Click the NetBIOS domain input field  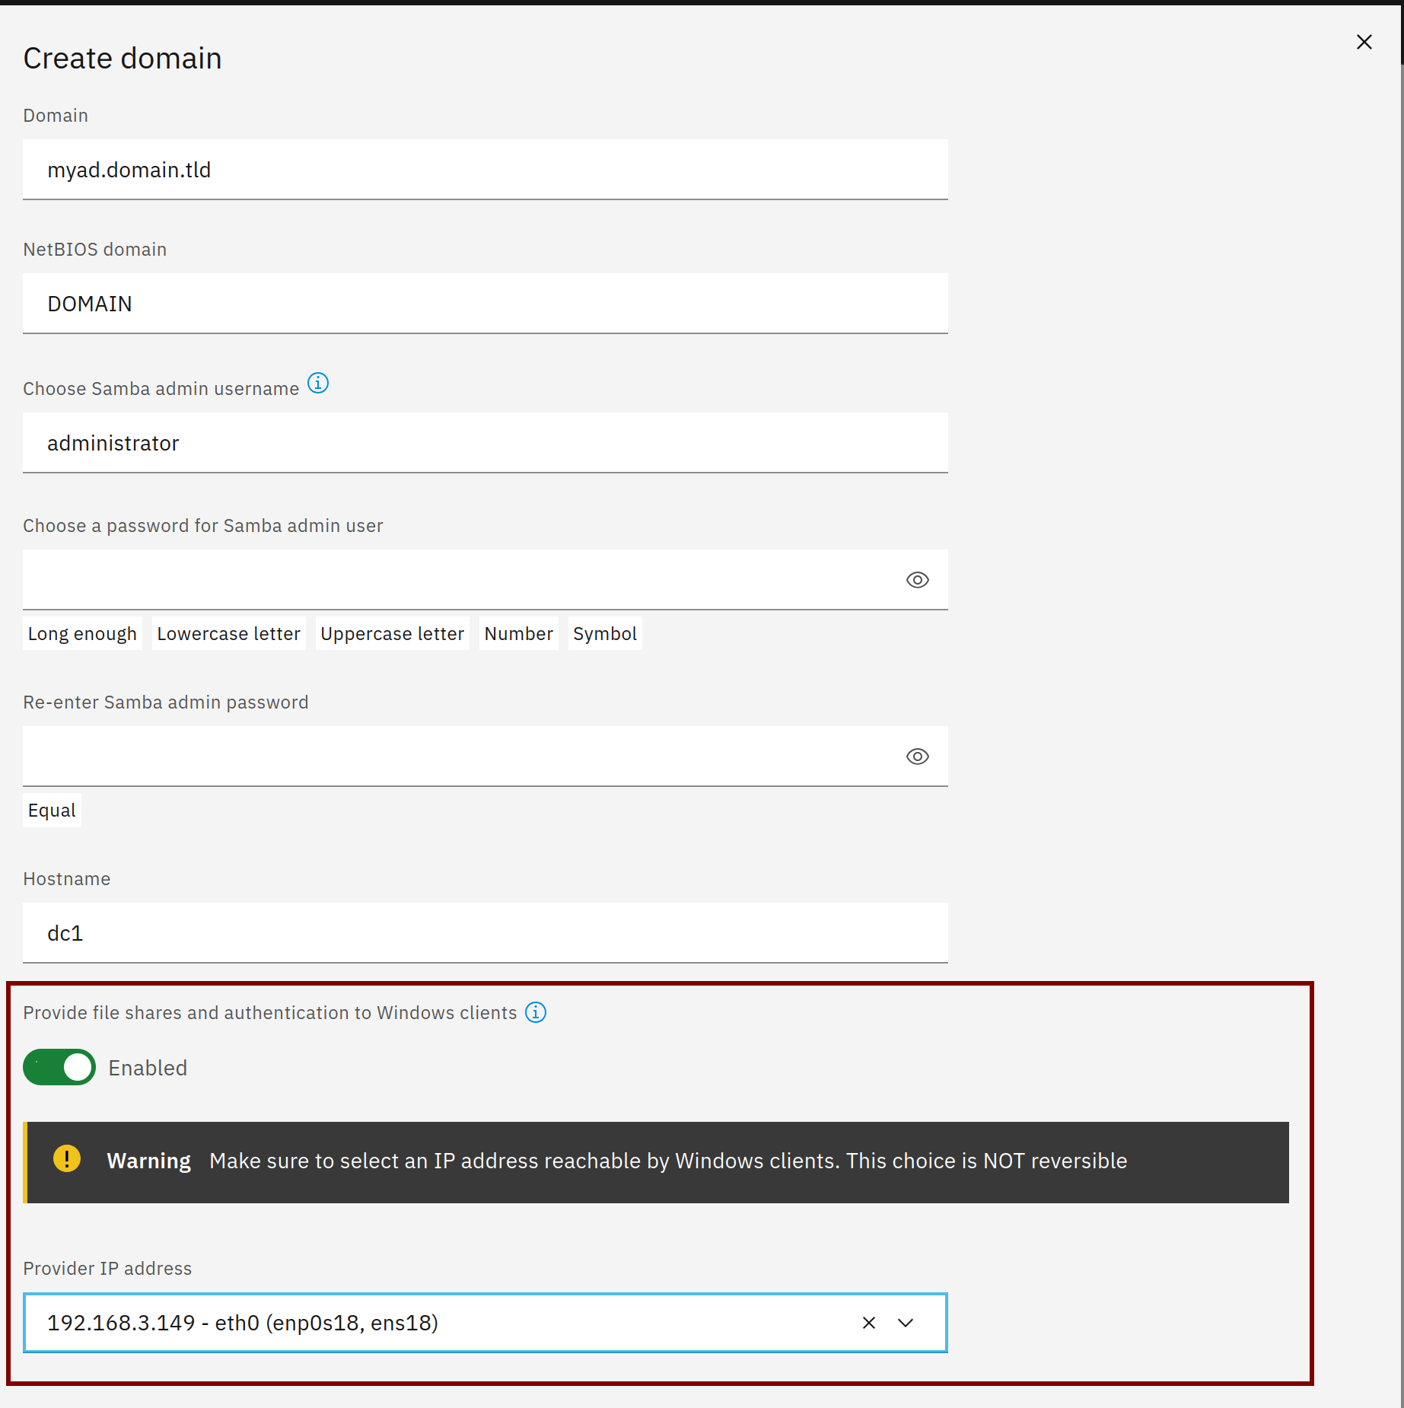pyautogui.click(x=485, y=304)
